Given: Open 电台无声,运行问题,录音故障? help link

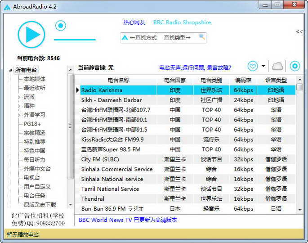Looking at the screenshot, I should pyautogui.click(x=195, y=68).
